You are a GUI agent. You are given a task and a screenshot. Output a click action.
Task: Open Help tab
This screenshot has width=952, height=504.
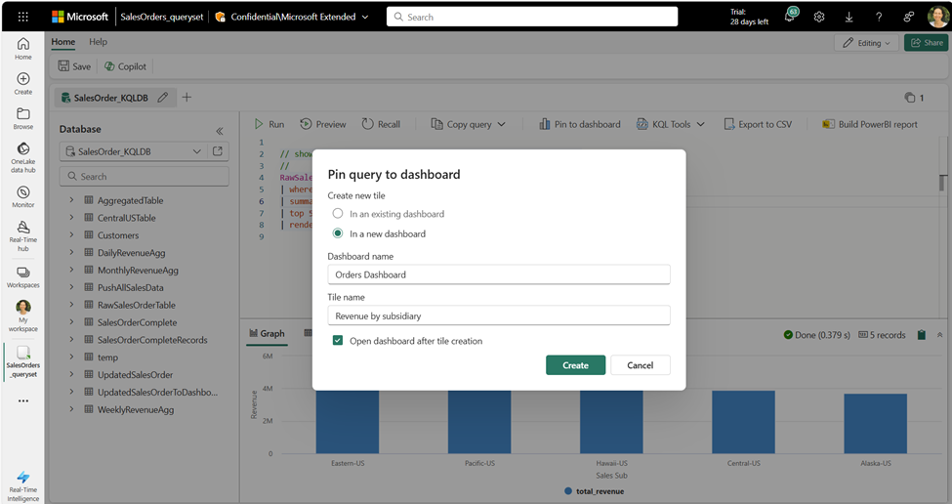[x=98, y=42]
